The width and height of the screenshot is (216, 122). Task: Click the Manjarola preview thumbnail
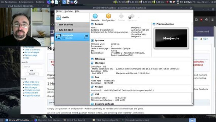coord(171,38)
